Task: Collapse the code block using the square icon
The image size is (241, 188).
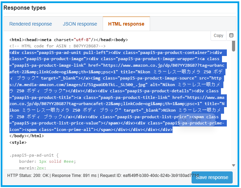Action: (231, 35)
